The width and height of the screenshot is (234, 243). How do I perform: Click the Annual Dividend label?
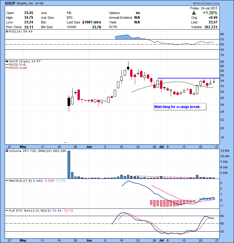pyautogui.click(x=121, y=18)
